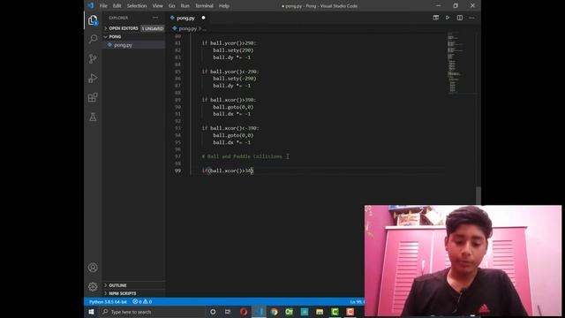Click the if ball.ycor()>290 line
The image size is (565, 318).
point(229,43)
